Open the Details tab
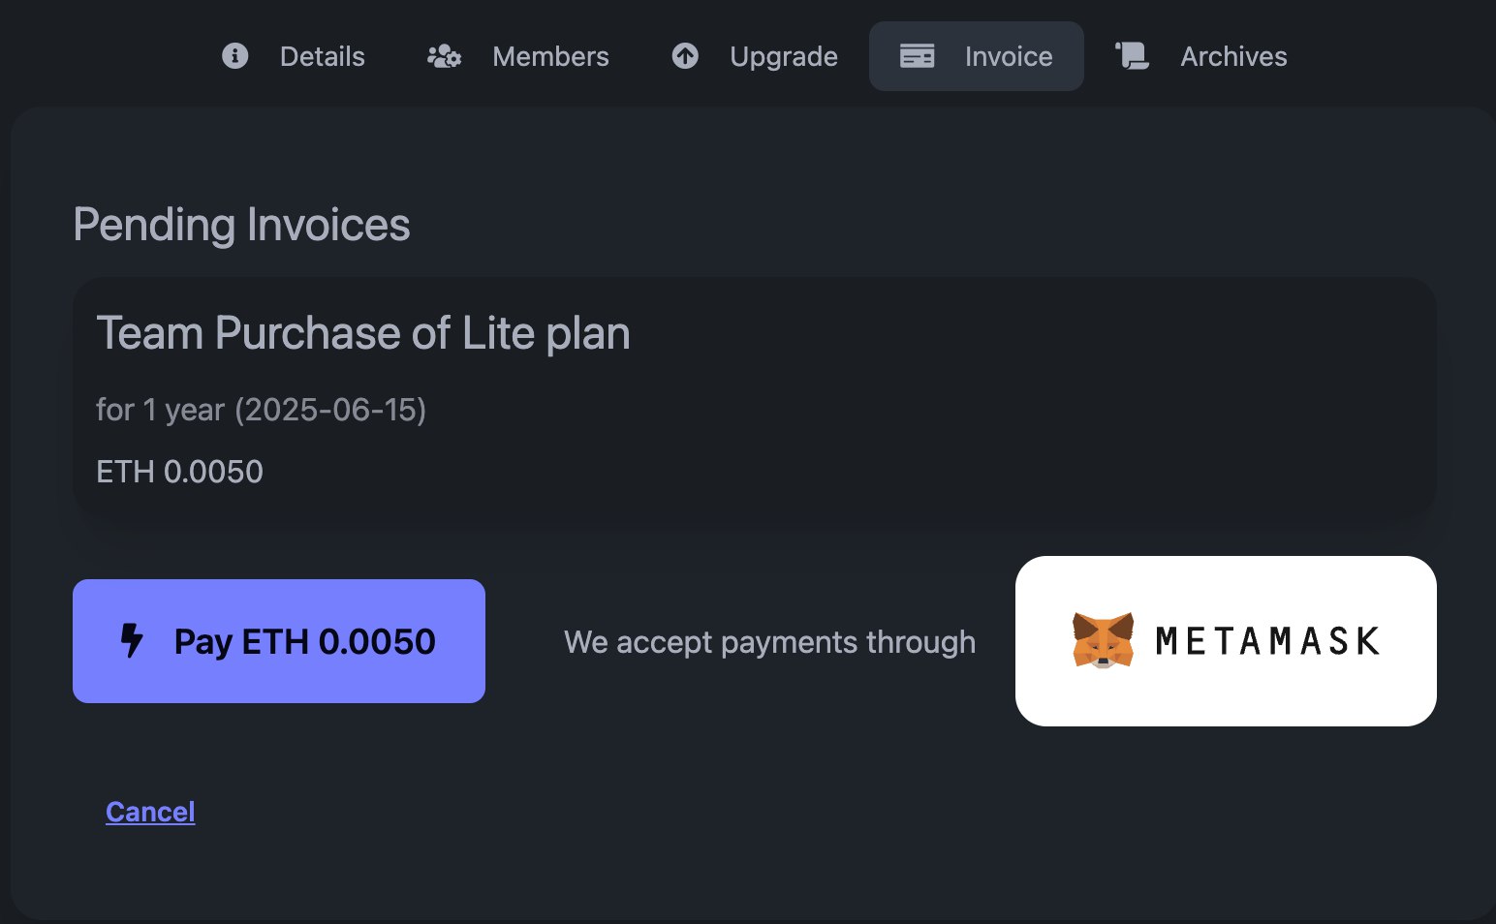Screen dimensions: 1496x924 click(322, 56)
